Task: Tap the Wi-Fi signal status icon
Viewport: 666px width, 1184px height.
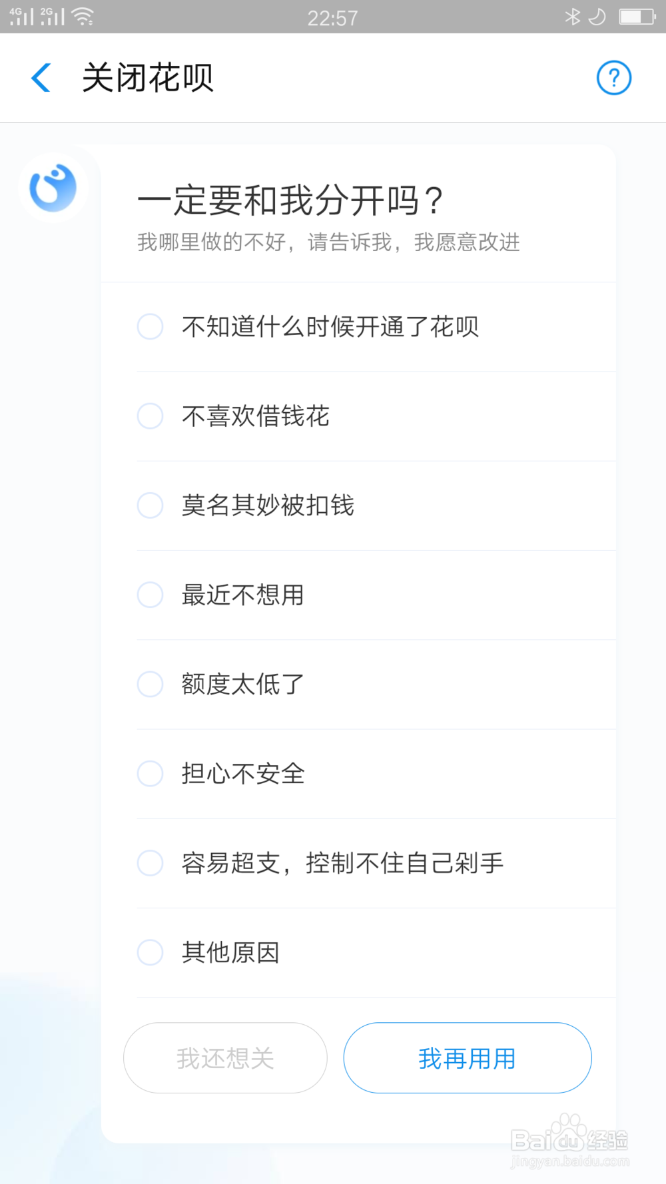Action: click(x=83, y=17)
